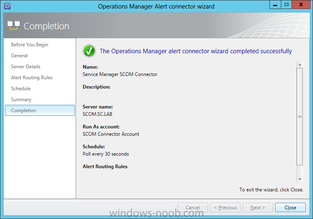Click the Cancel button

(193, 208)
